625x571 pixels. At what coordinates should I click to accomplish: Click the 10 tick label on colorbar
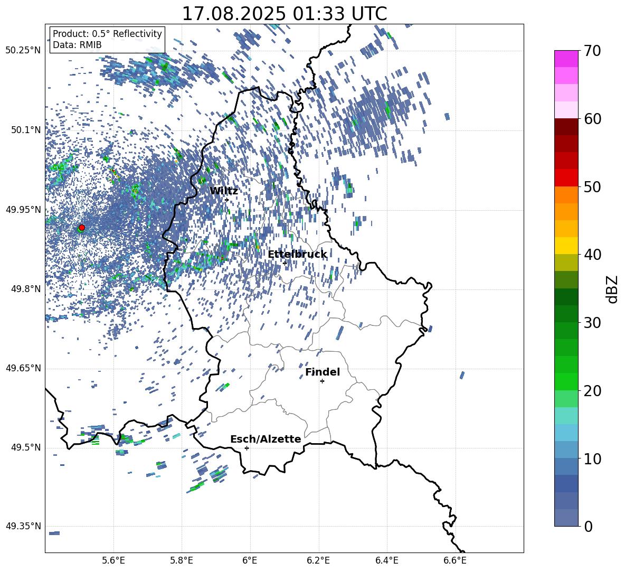(x=592, y=458)
